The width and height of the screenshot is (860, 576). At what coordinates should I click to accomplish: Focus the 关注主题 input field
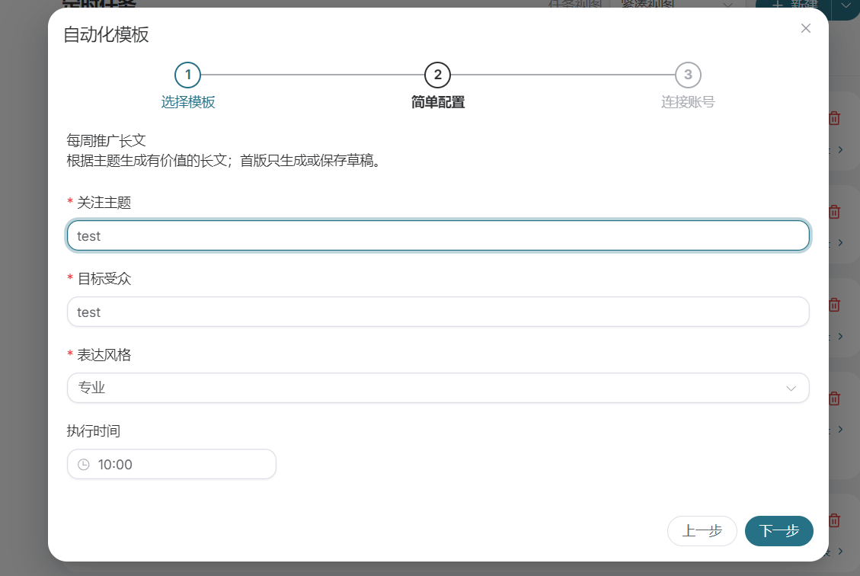[438, 236]
